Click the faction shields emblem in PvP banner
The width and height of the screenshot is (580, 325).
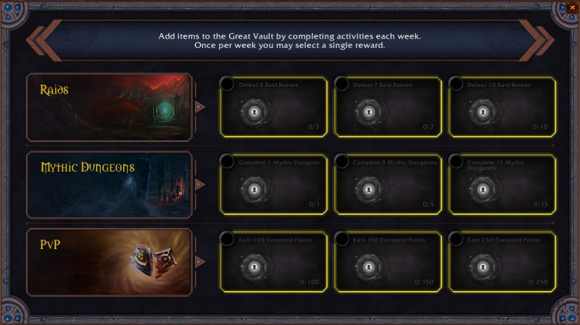pyautogui.click(x=154, y=262)
